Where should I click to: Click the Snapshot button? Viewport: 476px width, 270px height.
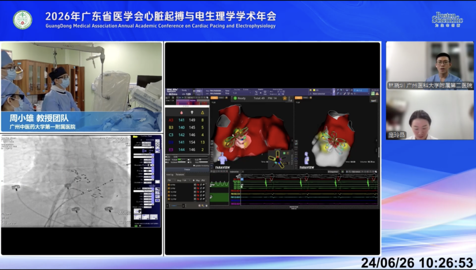click(x=333, y=172)
